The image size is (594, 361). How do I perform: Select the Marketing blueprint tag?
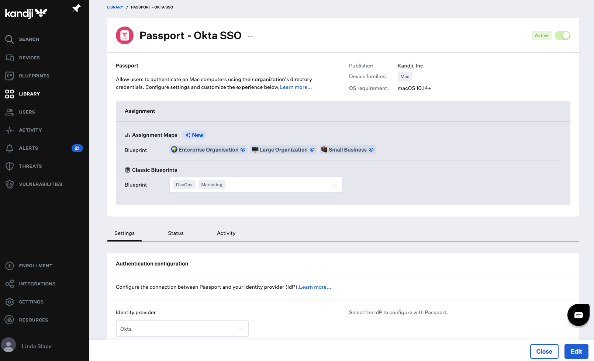pyautogui.click(x=212, y=185)
